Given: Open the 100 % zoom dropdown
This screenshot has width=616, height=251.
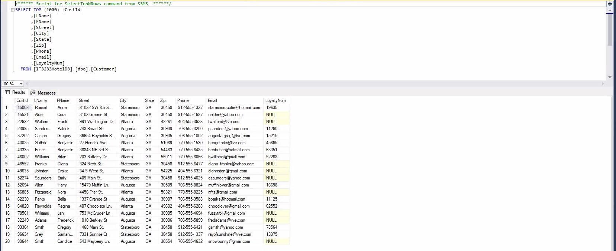Looking at the screenshot, I should [x=21, y=84].
